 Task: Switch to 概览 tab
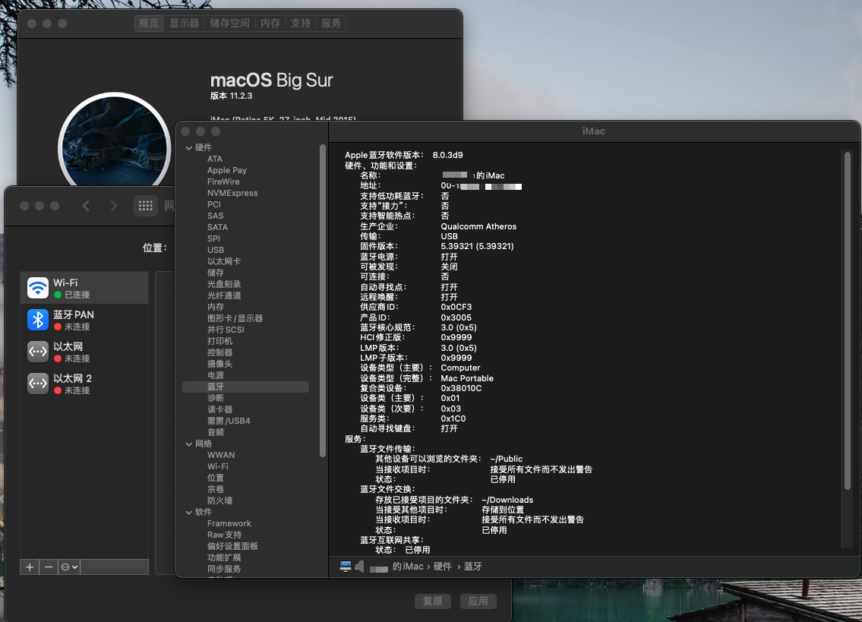click(149, 23)
